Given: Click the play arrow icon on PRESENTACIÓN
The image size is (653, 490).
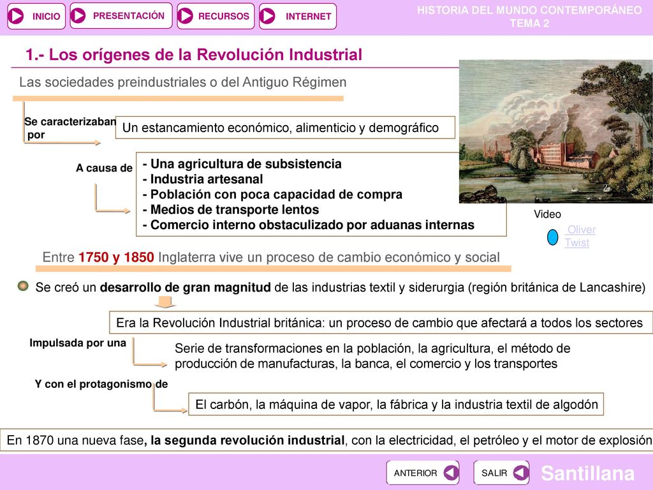Looking at the screenshot, I should point(78,16).
